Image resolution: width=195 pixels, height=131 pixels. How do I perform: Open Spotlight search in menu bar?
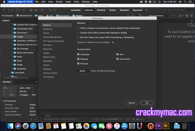185,2
